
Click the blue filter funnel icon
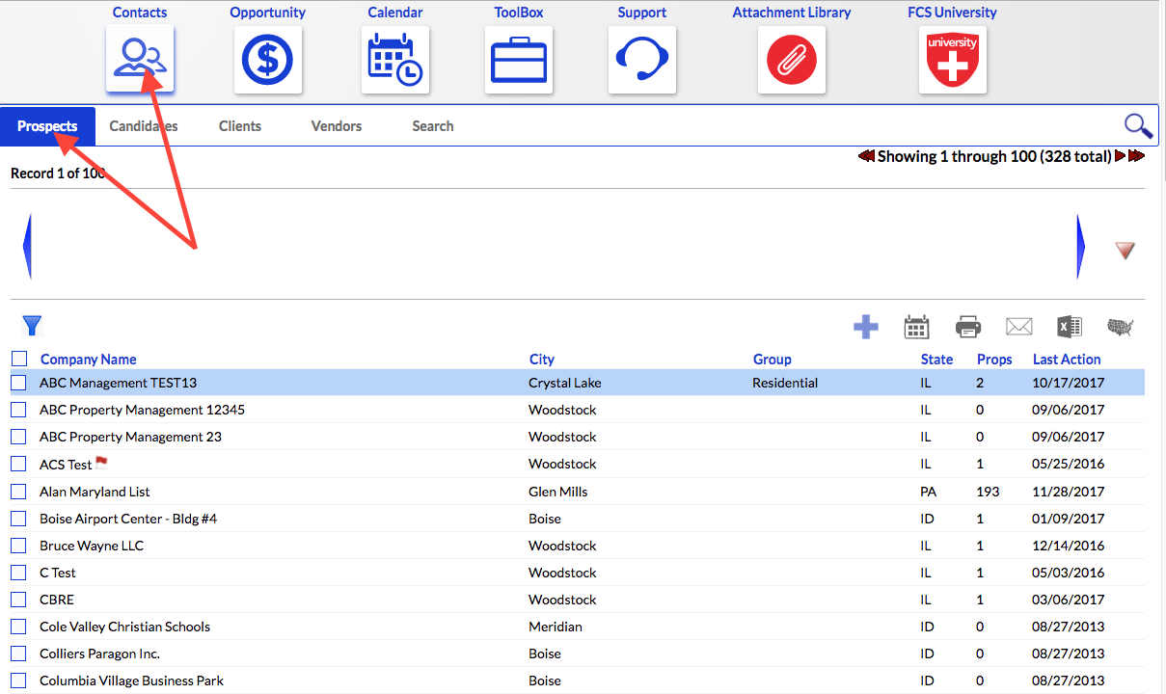coord(32,326)
